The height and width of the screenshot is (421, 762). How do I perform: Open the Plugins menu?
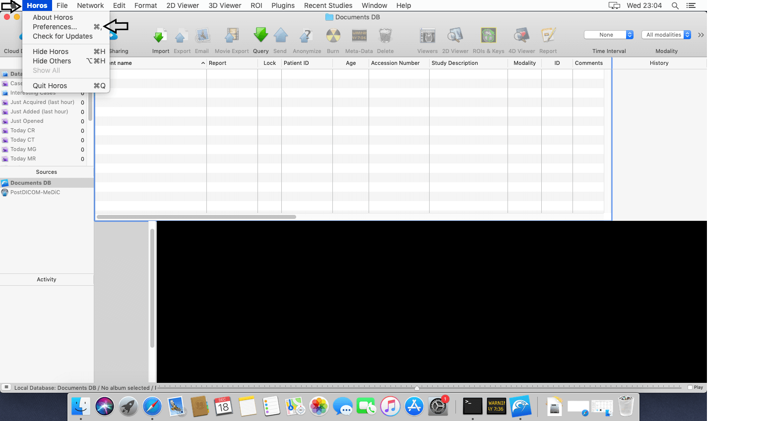tap(283, 5)
